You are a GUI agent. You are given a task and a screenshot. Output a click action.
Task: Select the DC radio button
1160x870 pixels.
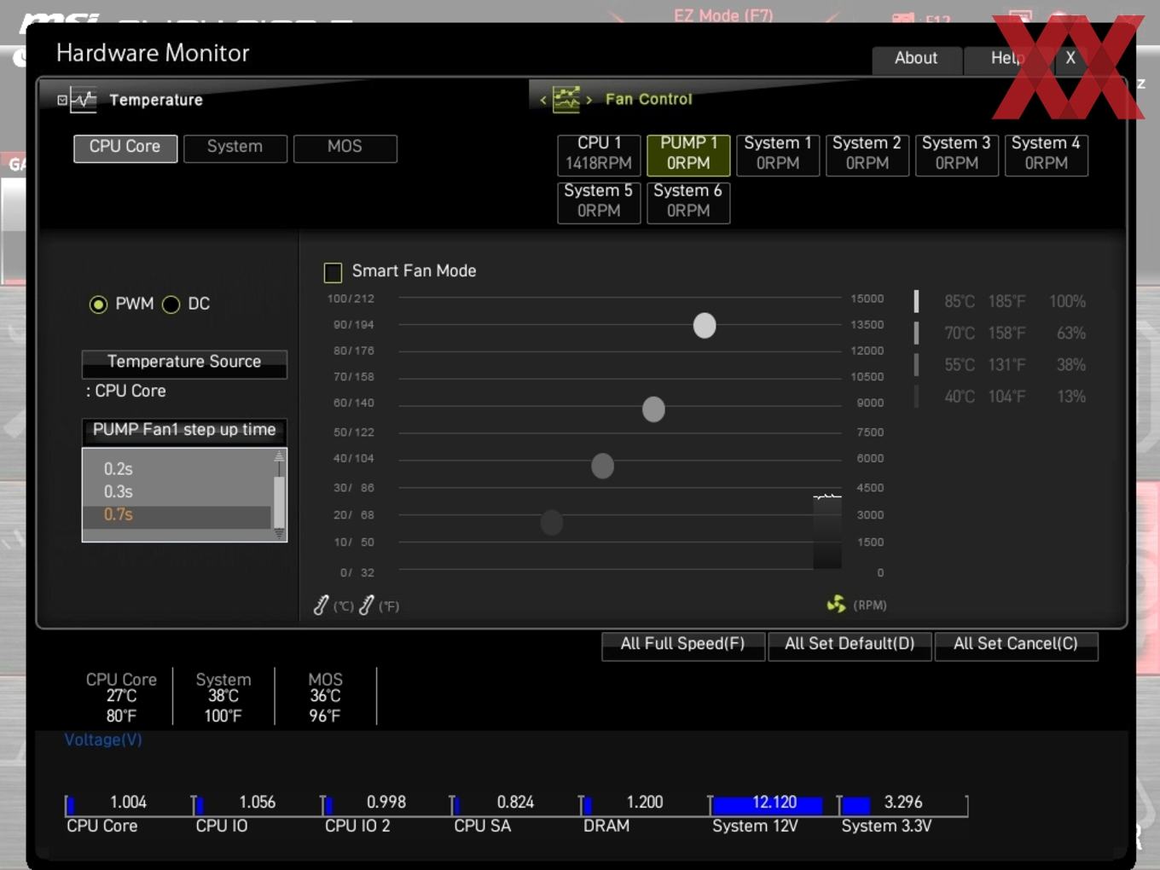[x=171, y=304]
